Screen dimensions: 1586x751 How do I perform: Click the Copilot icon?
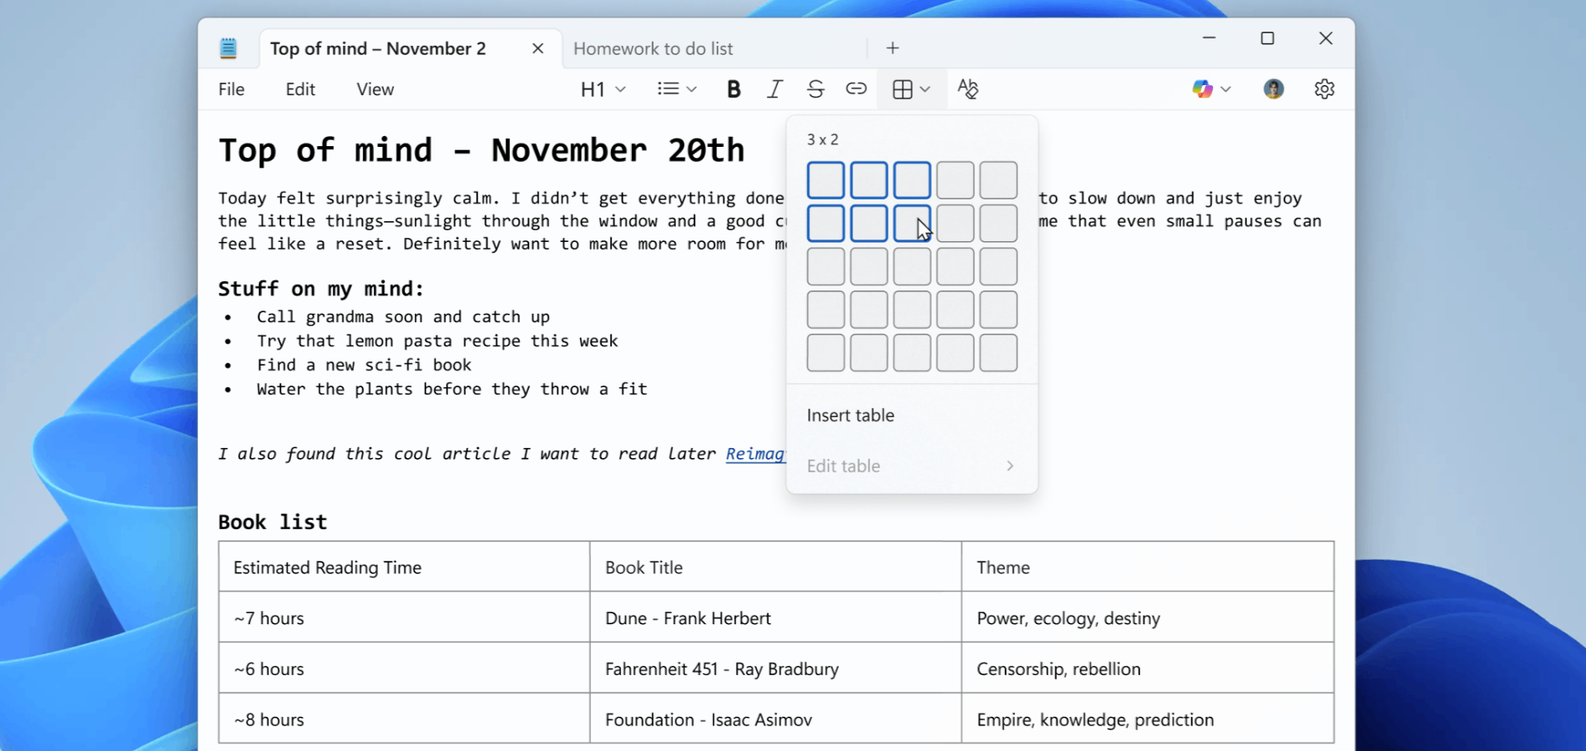[x=1203, y=89]
